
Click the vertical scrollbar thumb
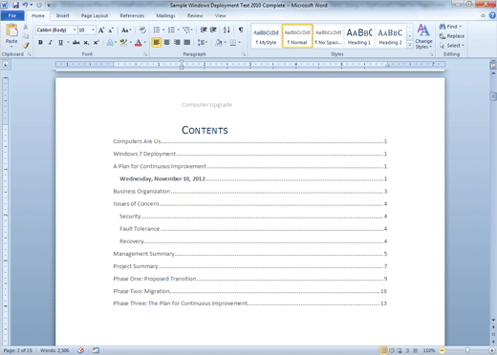(493, 96)
